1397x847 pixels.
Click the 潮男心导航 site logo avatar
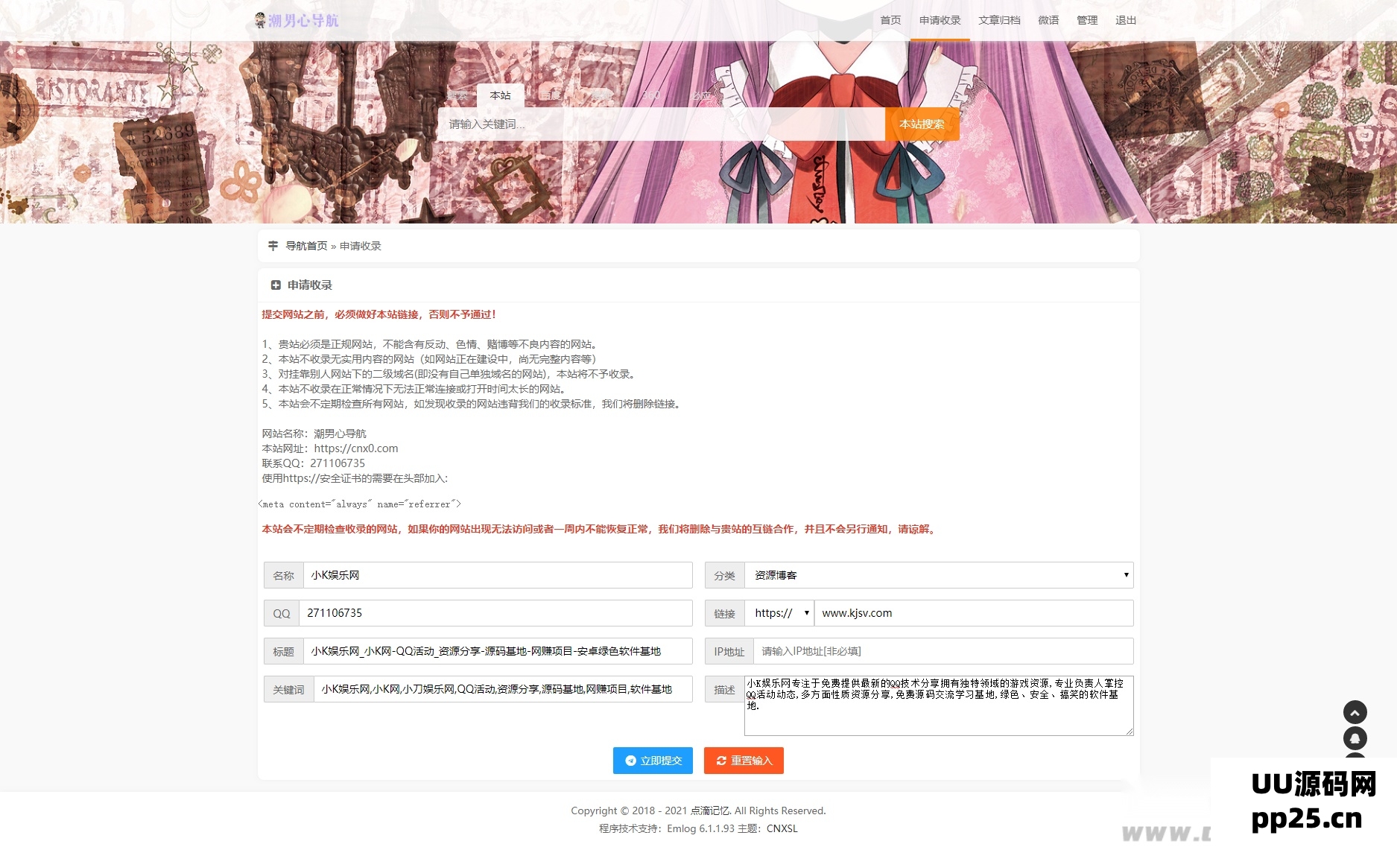click(x=260, y=20)
